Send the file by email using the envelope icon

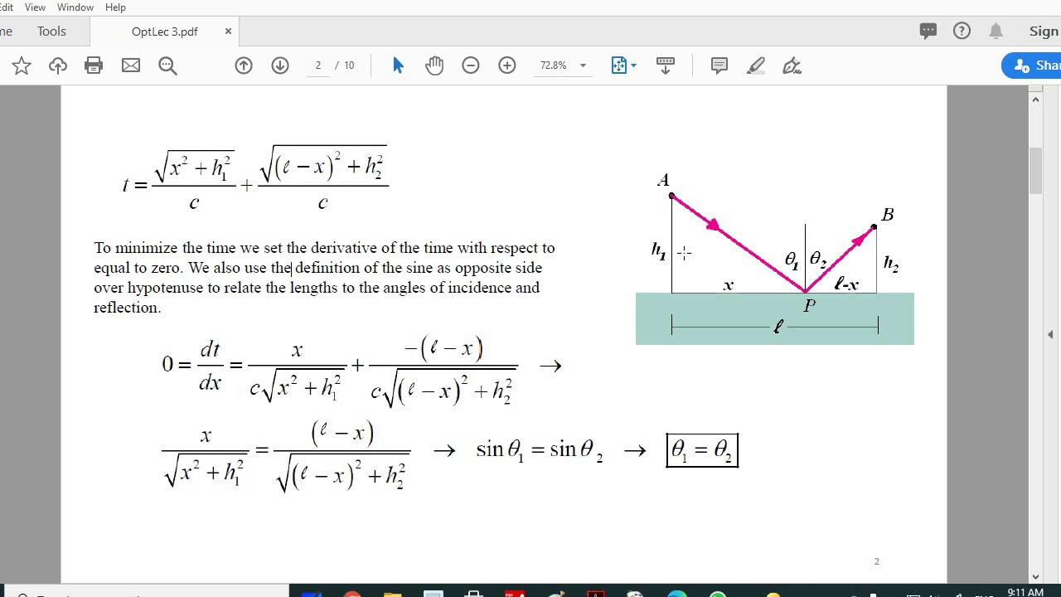point(131,66)
